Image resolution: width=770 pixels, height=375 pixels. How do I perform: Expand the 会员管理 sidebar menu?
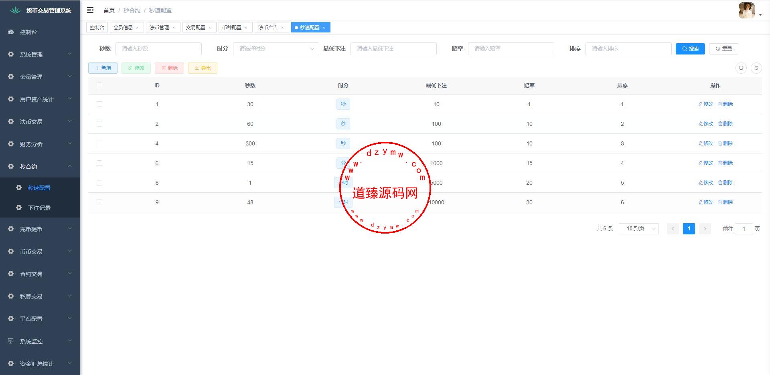pos(40,77)
